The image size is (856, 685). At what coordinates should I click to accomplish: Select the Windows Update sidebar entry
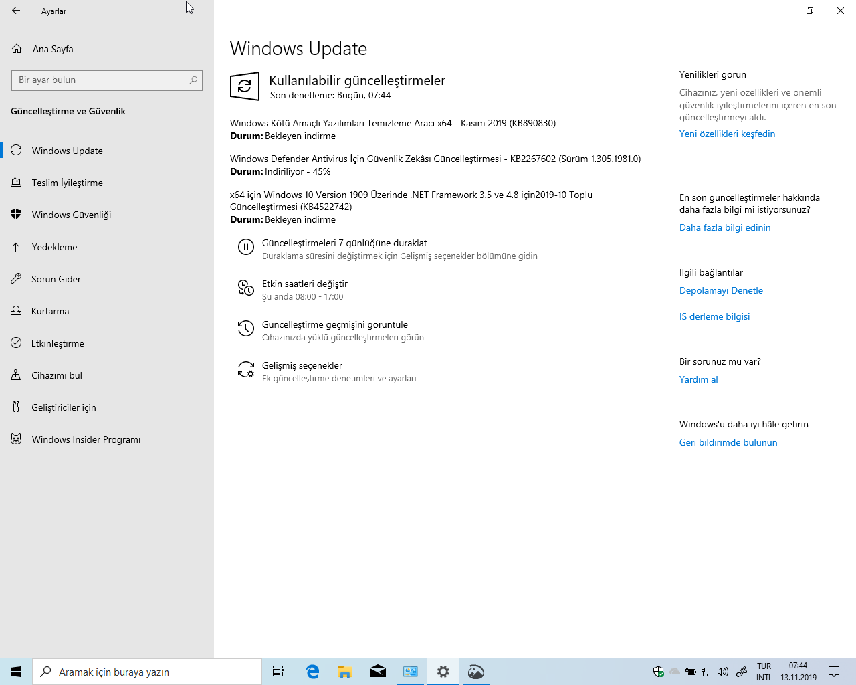pos(107,151)
